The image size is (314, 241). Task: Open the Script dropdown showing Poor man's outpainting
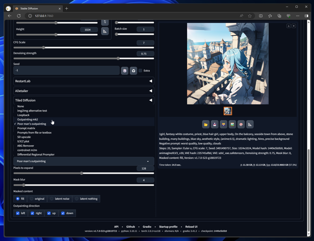84,161
